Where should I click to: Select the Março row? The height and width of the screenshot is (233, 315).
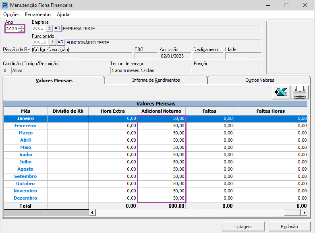[x=156, y=133]
